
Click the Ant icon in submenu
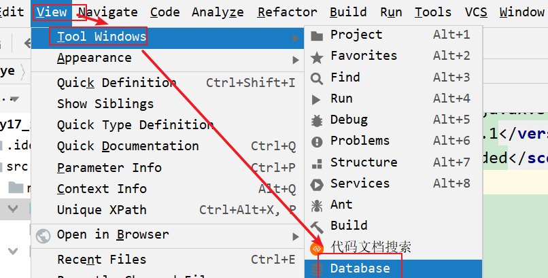tap(317, 205)
